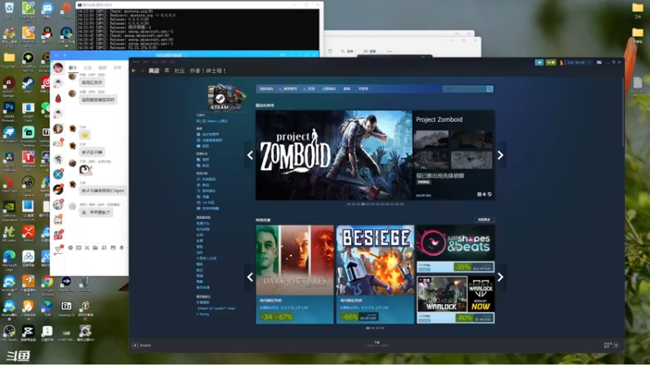
Task: Click the emoji icon in QQ chat toolbar
Action: 71,247
